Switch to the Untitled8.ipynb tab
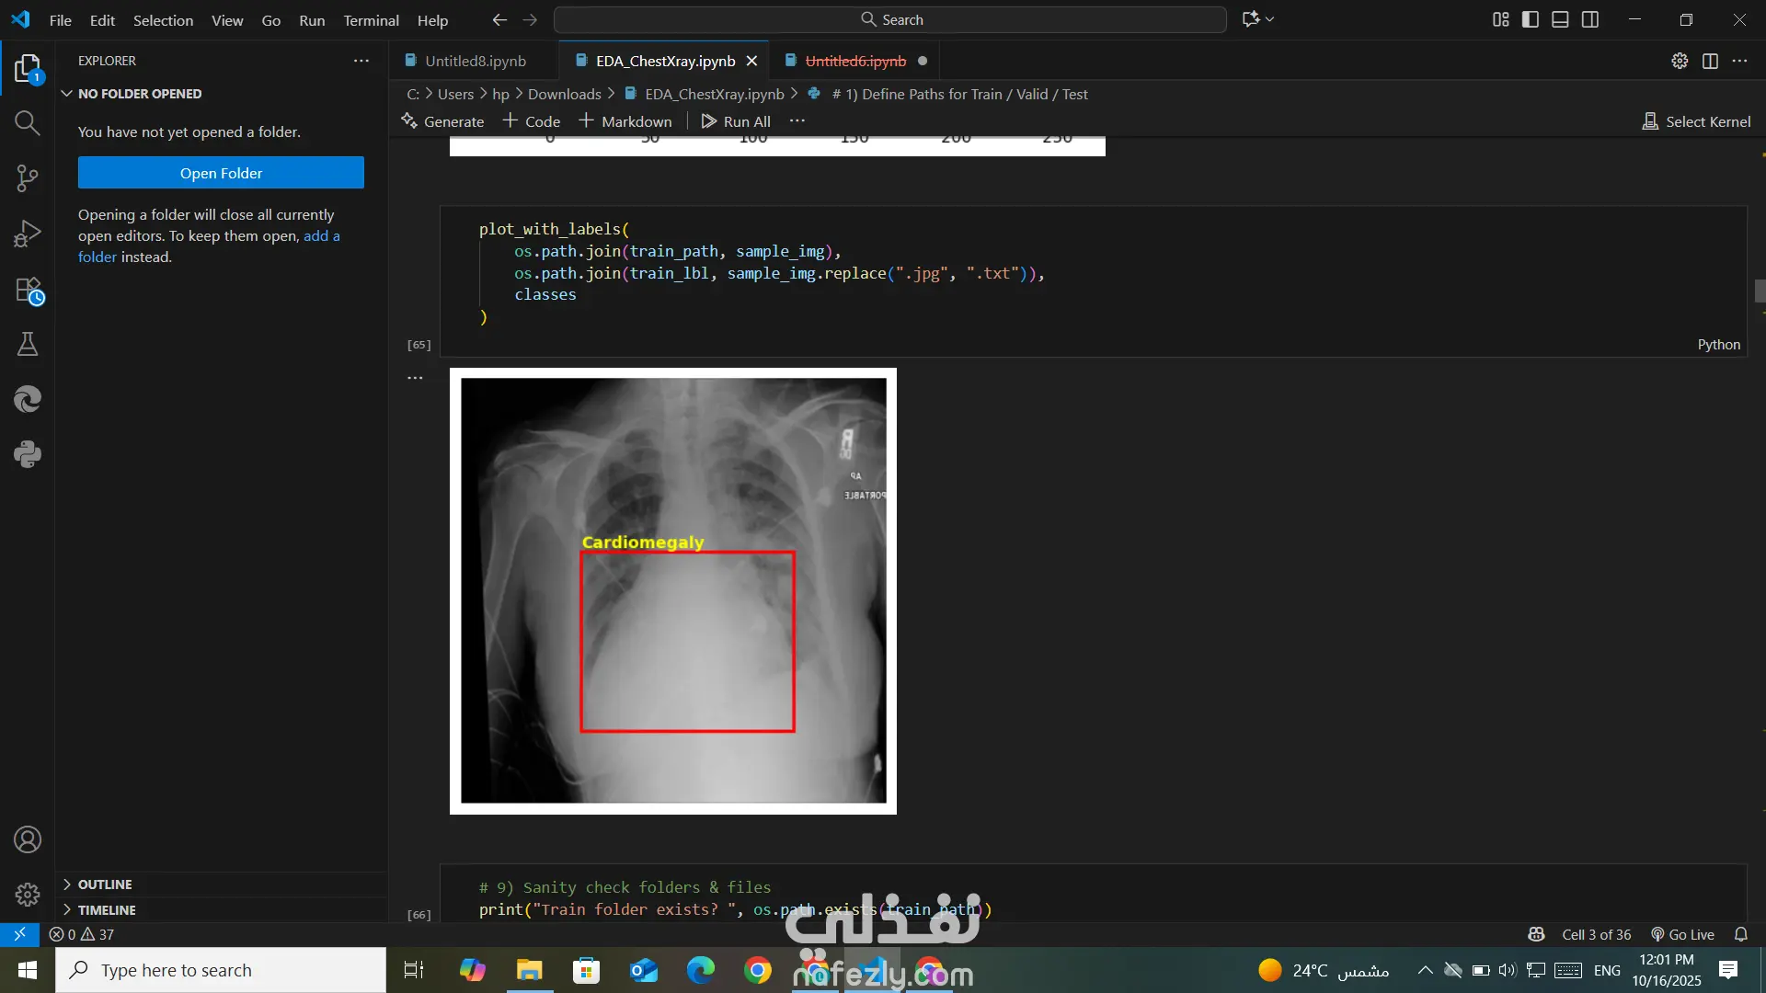This screenshot has height=993, width=1766. tap(475, 61)
